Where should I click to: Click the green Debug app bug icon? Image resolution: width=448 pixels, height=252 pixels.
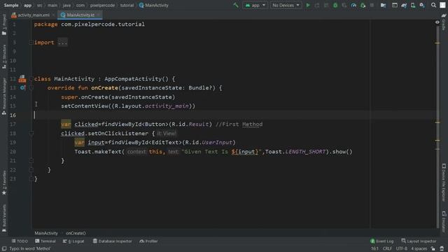[x=335, y=5]
